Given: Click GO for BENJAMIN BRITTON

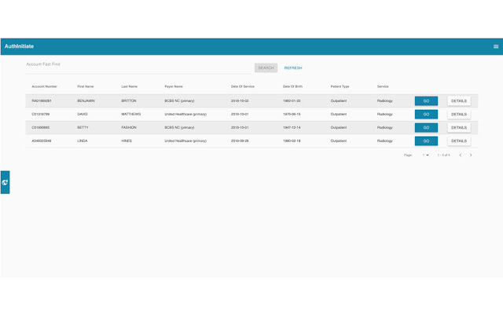Looking at the screenshot, I should click(426, 101).
